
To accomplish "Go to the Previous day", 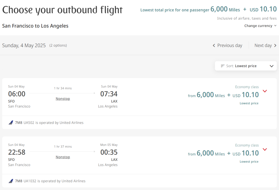I will point(230,46).
